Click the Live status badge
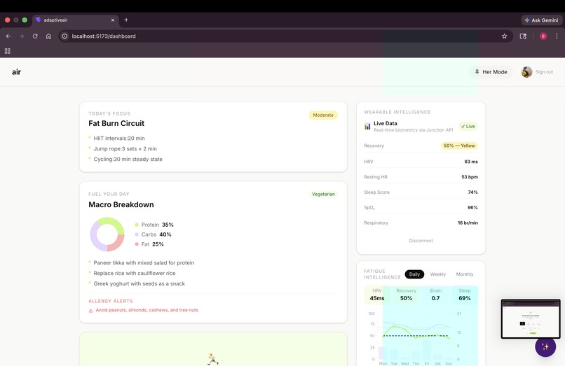This screenshot has height=366, width=565. pyautogui.click(x=468, y=127)
